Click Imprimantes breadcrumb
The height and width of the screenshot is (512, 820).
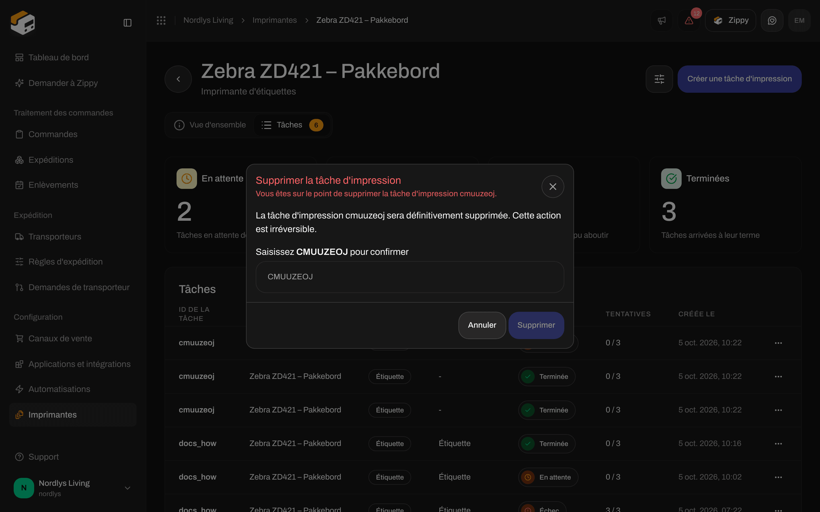274,20
